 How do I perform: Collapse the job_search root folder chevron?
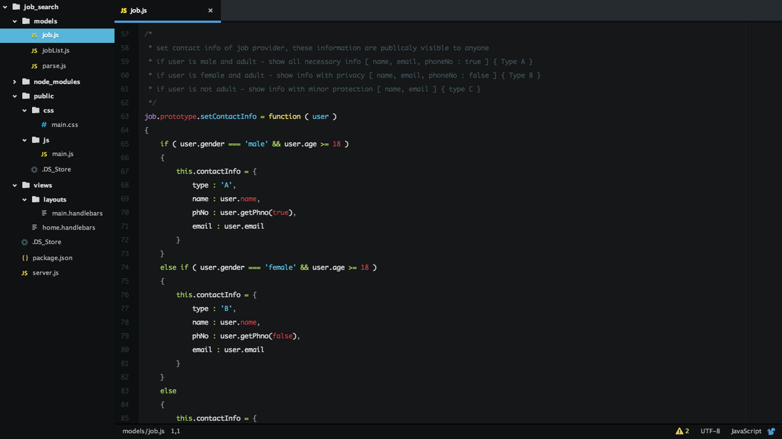5,7
